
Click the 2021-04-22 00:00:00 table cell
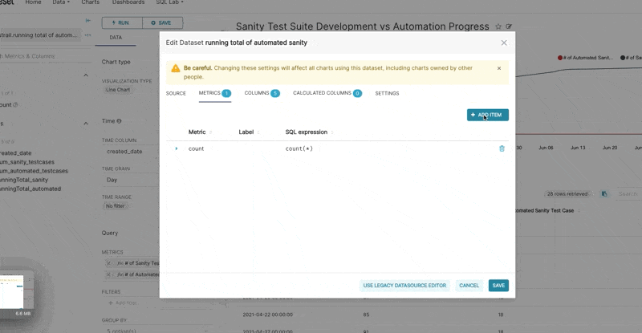268,315
